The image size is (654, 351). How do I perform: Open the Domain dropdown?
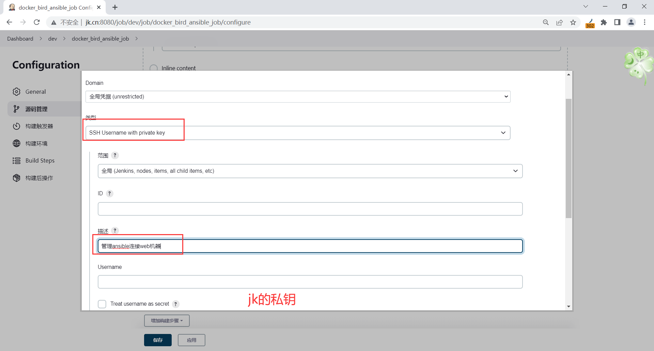point(298,96)
